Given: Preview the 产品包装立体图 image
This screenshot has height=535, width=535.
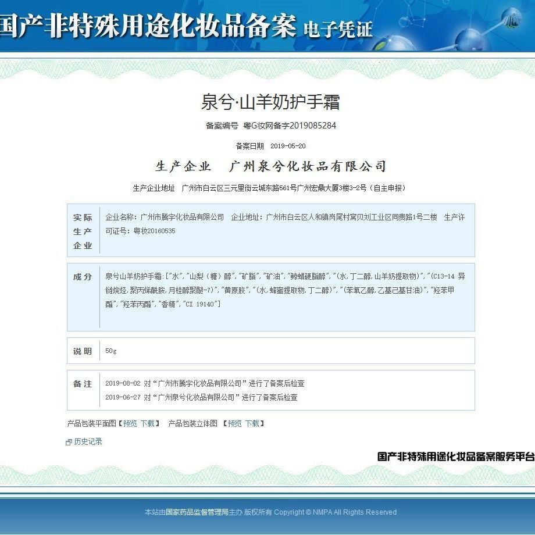Looking at the screenshot, I should click(x=235, y=423).
